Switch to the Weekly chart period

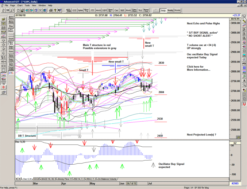coord(170,10)
